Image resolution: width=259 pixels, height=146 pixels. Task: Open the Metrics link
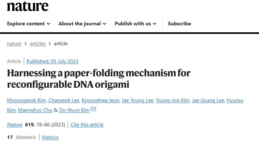click(x=50, y=137)
